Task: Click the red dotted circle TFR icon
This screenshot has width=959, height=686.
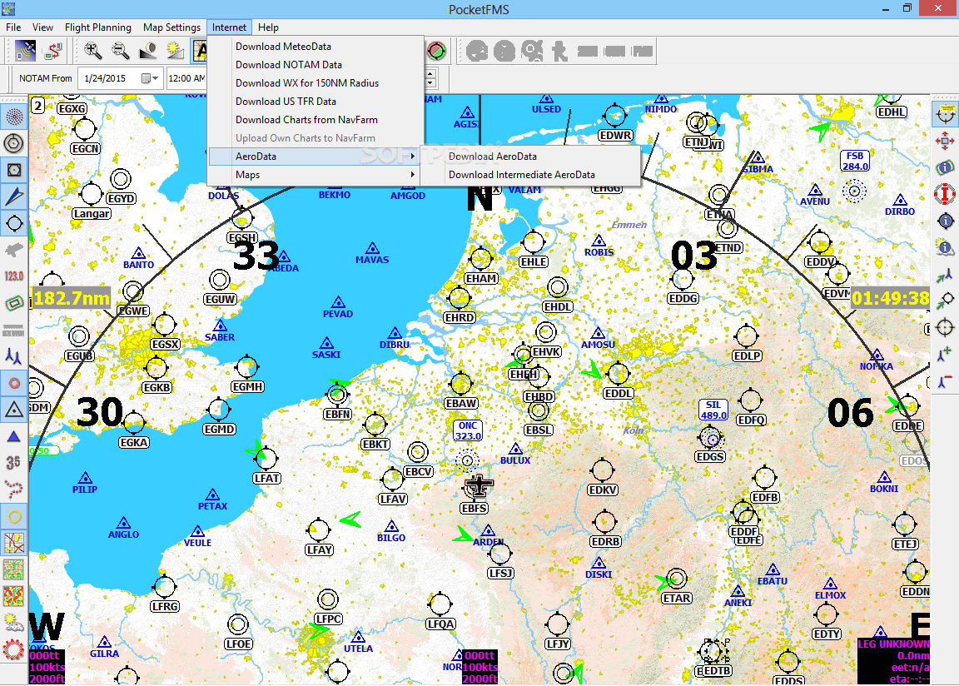Action: click(14, 649)
